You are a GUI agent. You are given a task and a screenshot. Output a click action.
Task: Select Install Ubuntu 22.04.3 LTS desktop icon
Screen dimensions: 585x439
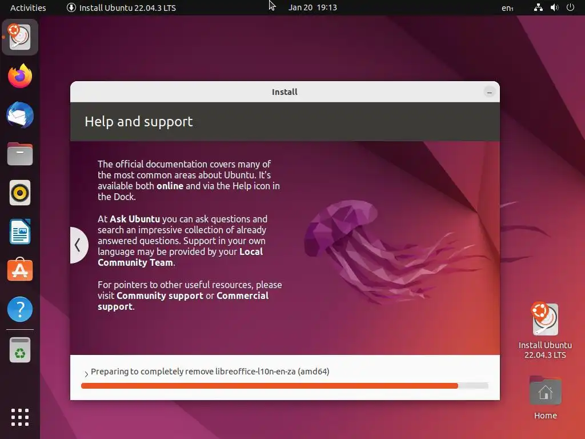point(545,330)
